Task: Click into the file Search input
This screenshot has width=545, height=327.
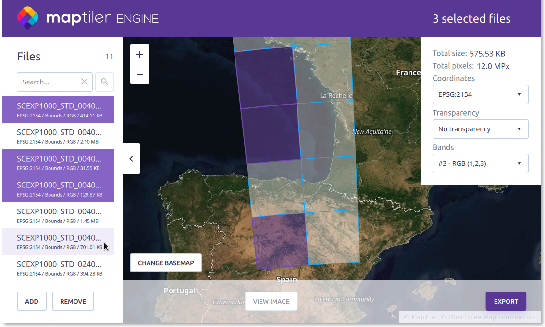Action: (48, 82)
